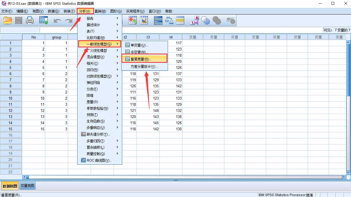This screenshot has height=197, width=351.
Task: Click the Use Variable Sets circles icon
Action: (x=206, y=20)
